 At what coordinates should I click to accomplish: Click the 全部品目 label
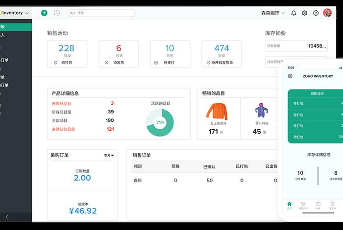(59, 120)
